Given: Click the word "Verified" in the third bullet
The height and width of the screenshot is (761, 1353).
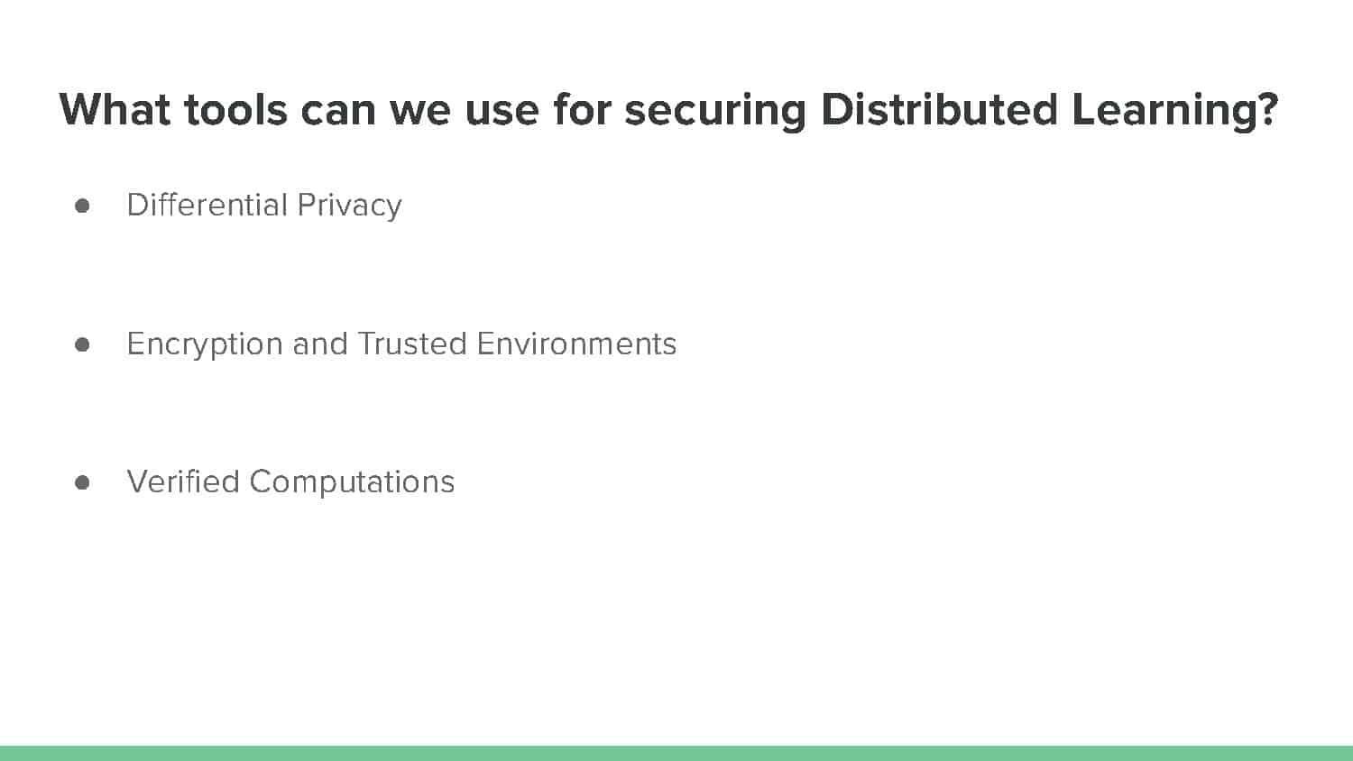Looking at the screenshot, I should [183, 481].
